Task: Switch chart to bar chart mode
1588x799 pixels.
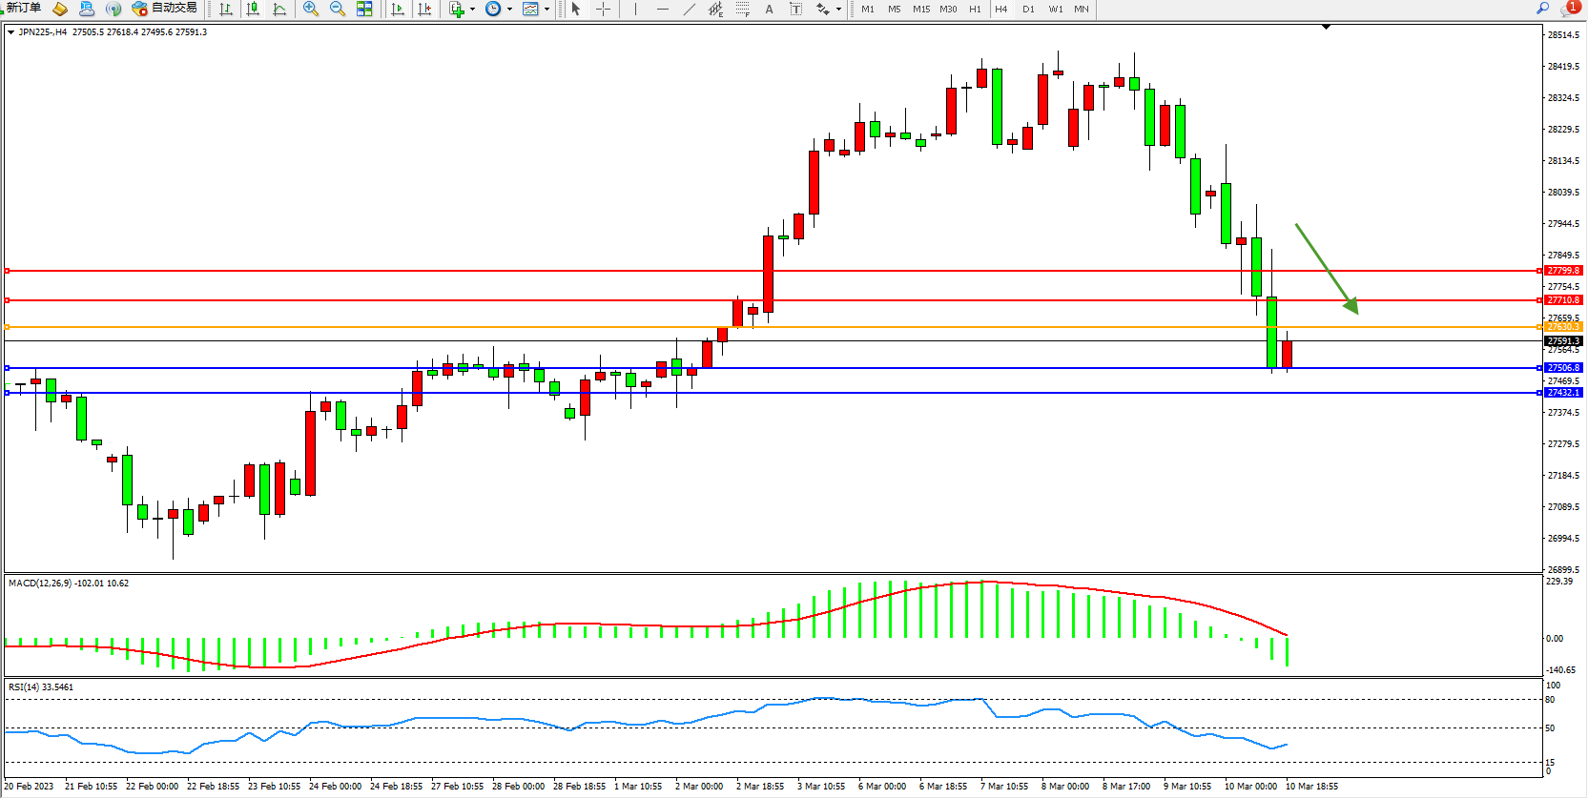Action: tap(226, 10)
